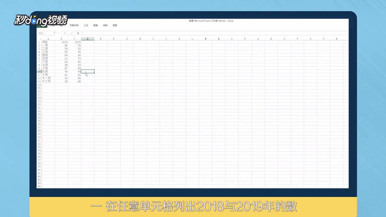Click cell C1 containing 2019
Screen dimensions: 386x217
[74, 42]
